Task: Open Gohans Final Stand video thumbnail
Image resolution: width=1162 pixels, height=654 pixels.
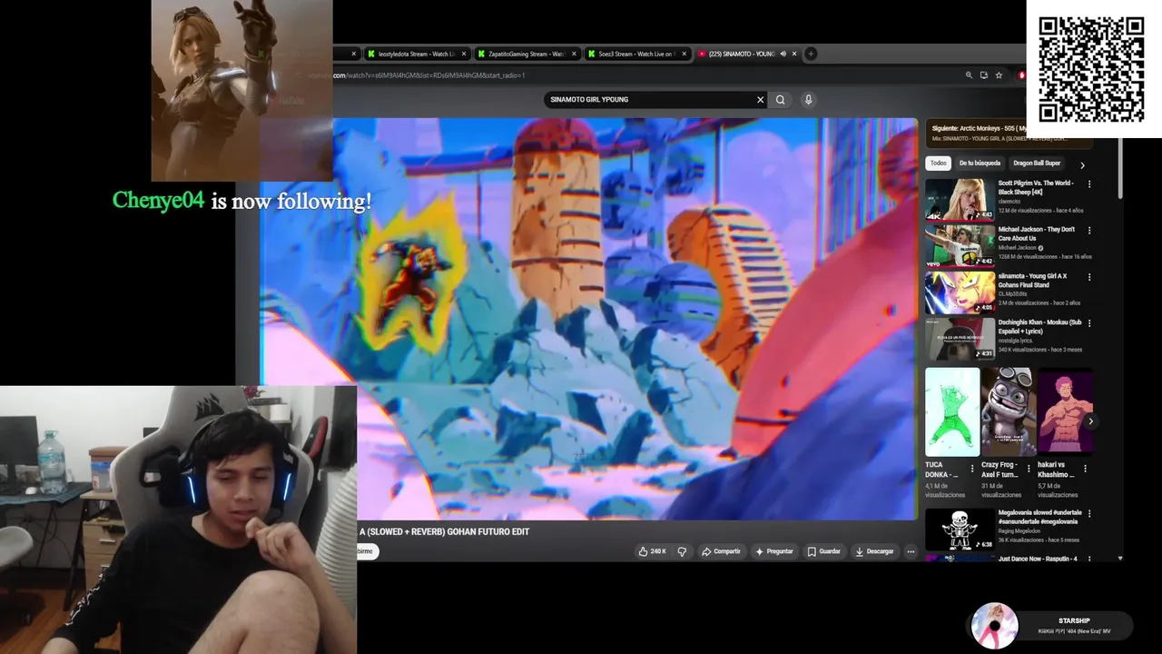Action: pos(960,292)
